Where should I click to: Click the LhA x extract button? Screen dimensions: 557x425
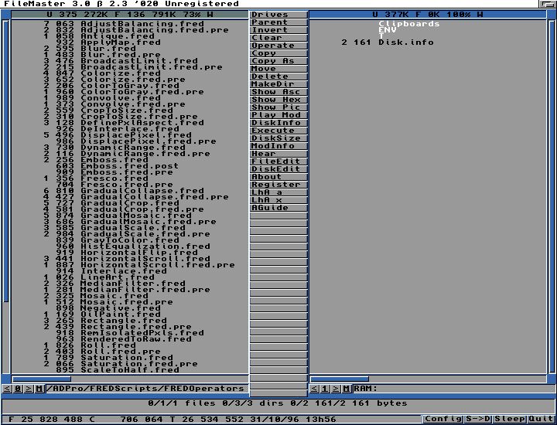tap(278, 200)
